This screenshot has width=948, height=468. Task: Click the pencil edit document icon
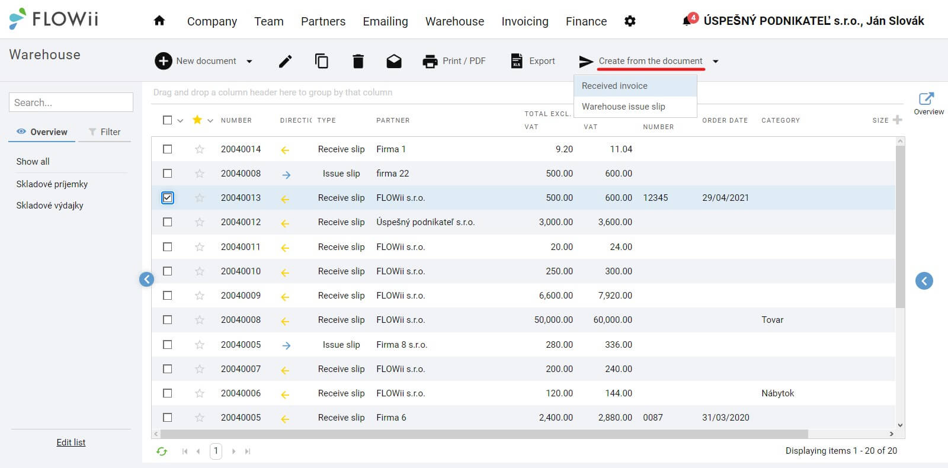[286, 61]
